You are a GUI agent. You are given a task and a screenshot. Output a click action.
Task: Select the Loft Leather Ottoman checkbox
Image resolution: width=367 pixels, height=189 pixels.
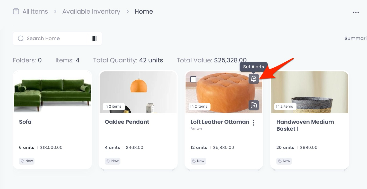[x=193, y=79]
